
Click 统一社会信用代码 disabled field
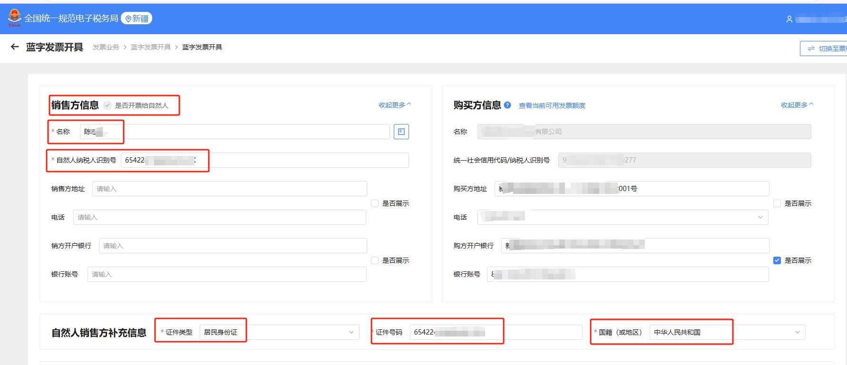[x=685, y=160]
